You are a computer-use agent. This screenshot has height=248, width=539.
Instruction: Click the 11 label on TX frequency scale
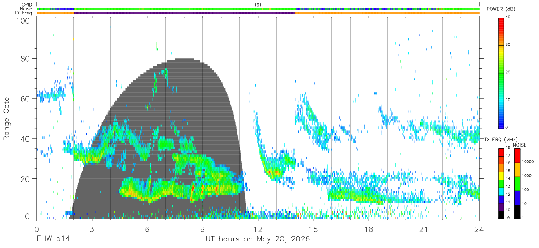click(507, 202)
